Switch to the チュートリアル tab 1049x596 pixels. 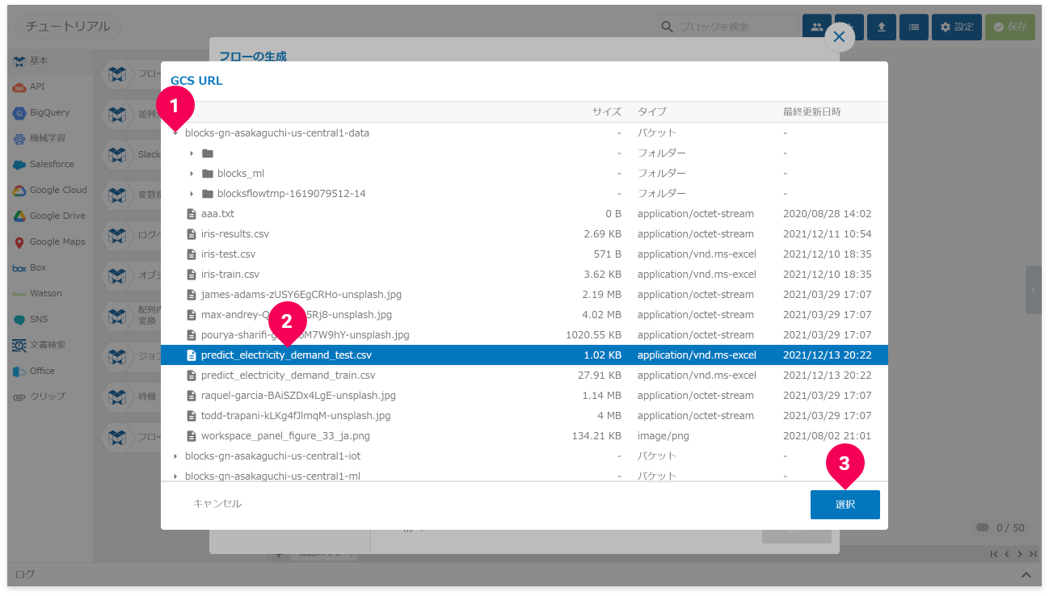pyautogui.click(x=68, y=27)
